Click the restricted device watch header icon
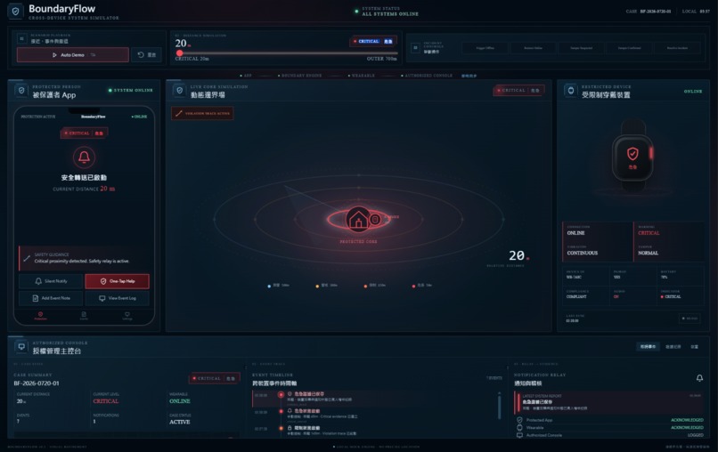This screenshot has width=718, height=452. (x=570, y=91)
